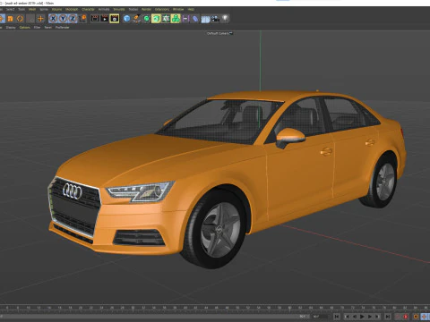The width and height of the screenshot is (430, 322).
Task: Open the Window menu
Action: 178,9
